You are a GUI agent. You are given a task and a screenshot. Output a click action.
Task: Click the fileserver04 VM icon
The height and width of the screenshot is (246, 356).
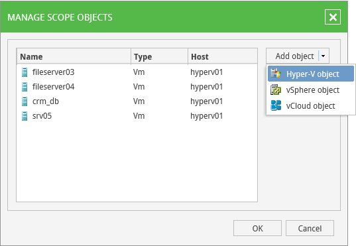tap(25, 87)
